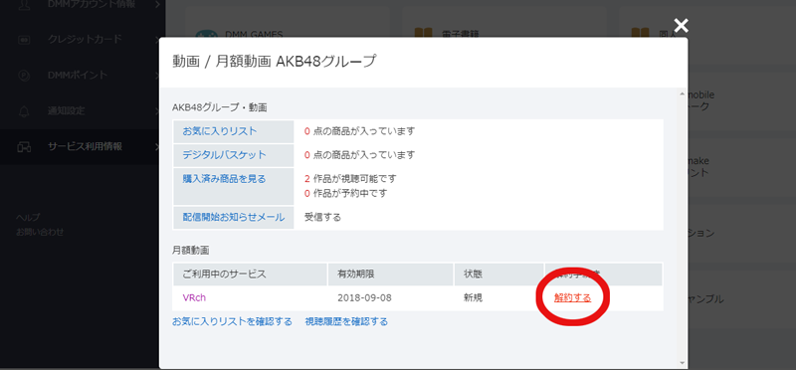Click the 解約する cancellation link
The width and height of the screenshot is (796, 370).
(x=573, y=298)
